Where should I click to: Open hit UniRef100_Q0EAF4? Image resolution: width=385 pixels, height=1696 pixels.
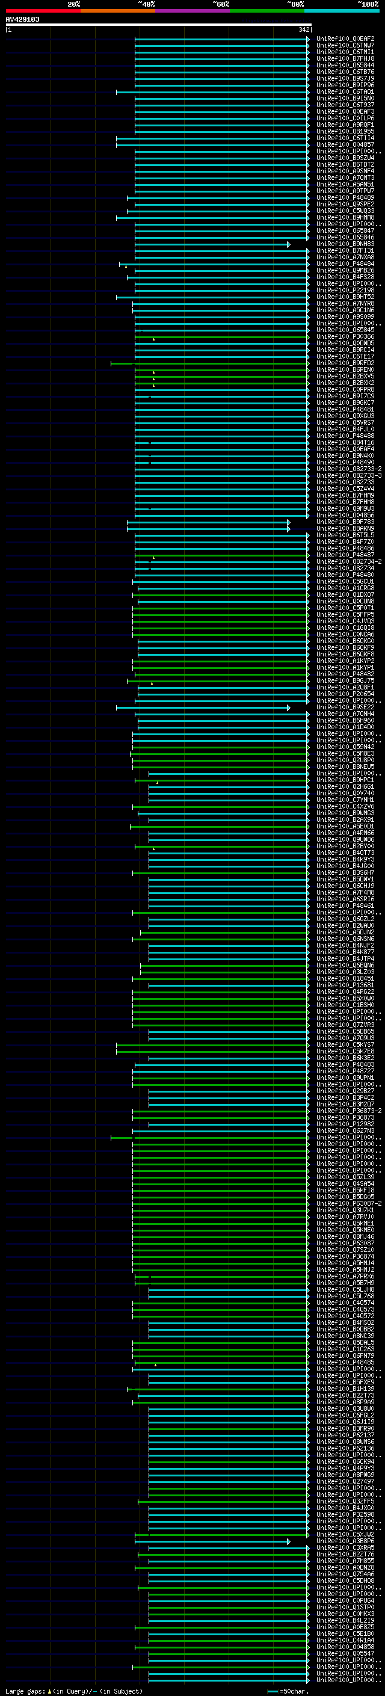tap(345, 449)
